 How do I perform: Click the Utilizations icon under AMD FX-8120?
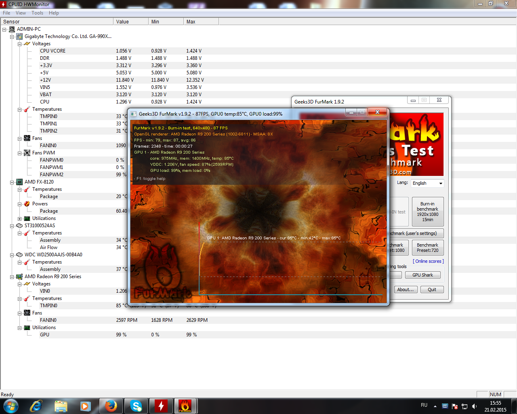point(27,218)
